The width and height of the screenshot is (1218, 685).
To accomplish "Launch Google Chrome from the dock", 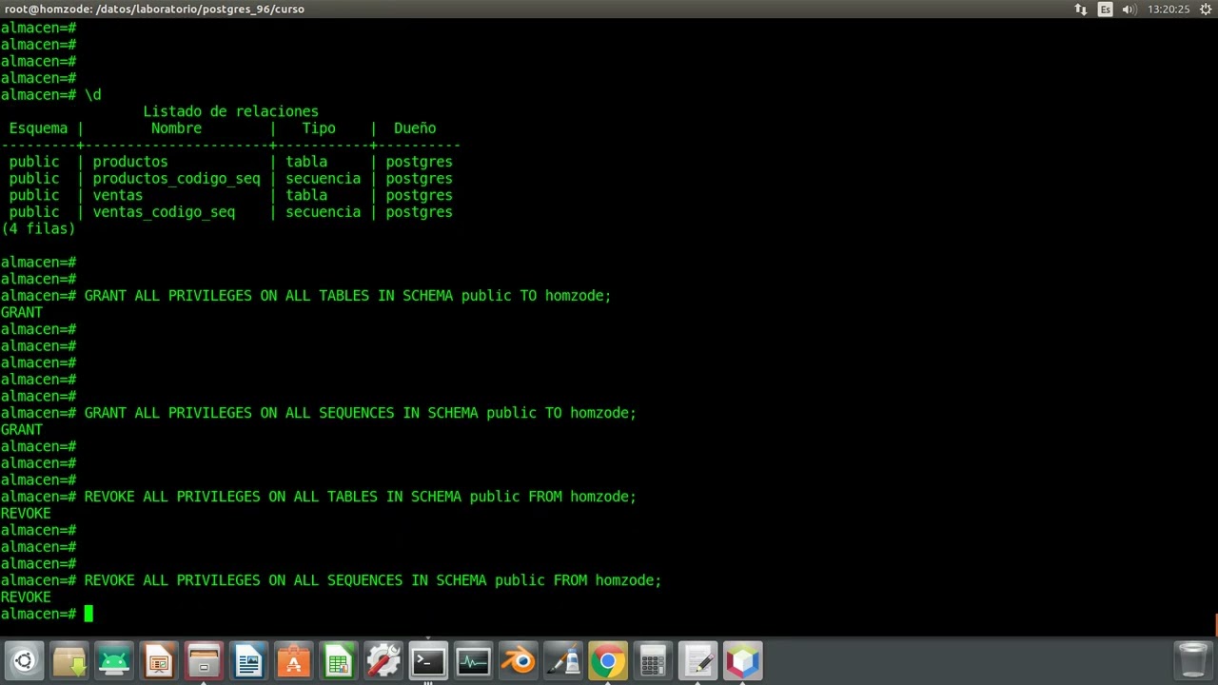I will (x=608, y=661).
